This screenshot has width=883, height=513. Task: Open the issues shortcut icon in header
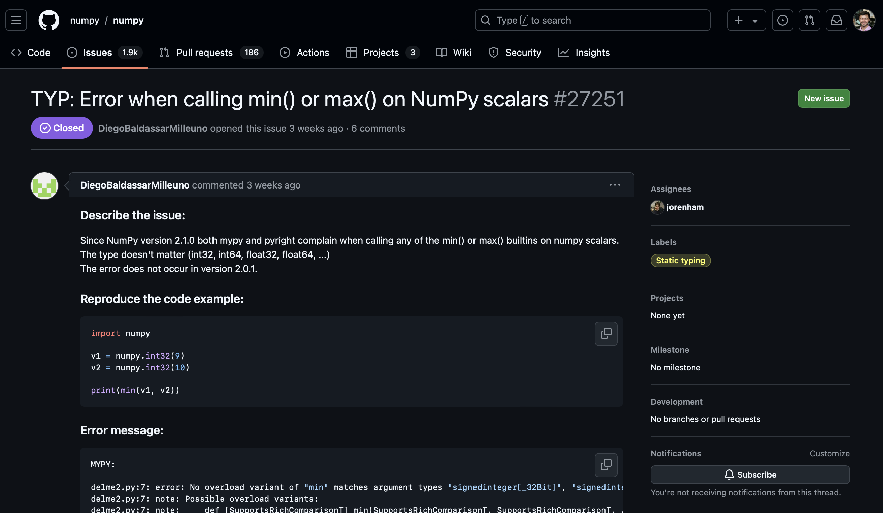(782, 20)
